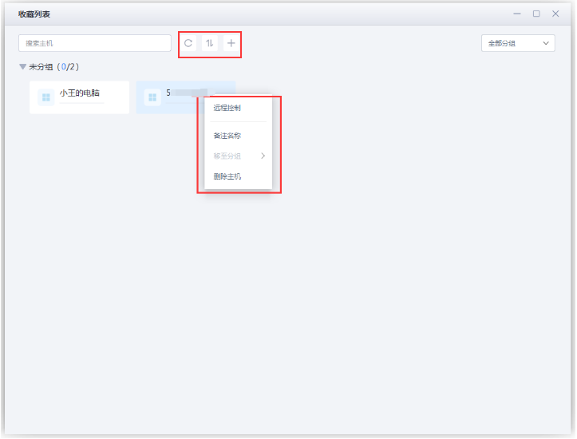The height and width of the screenshot is (439, 577).
Task: Choose 删除主机 from context menu
Action: (227, 176)
